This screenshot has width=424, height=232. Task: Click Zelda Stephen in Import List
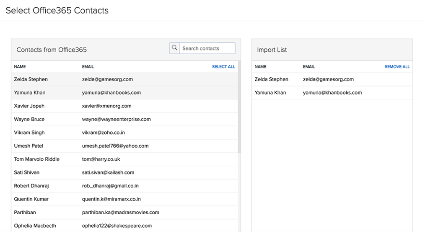click(x=332, y=79)
